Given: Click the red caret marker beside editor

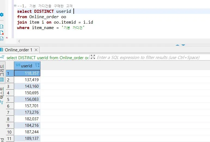Looking at the screenshot, I should [7, 38].
